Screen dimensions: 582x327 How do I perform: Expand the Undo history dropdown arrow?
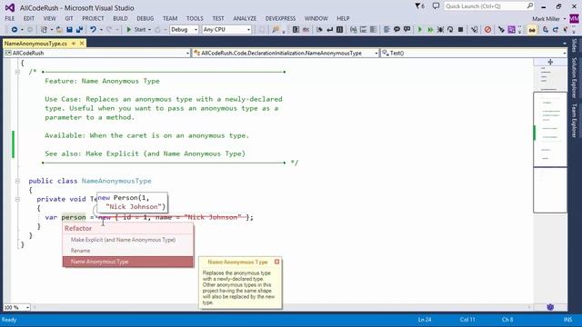[x=101, y=30]
